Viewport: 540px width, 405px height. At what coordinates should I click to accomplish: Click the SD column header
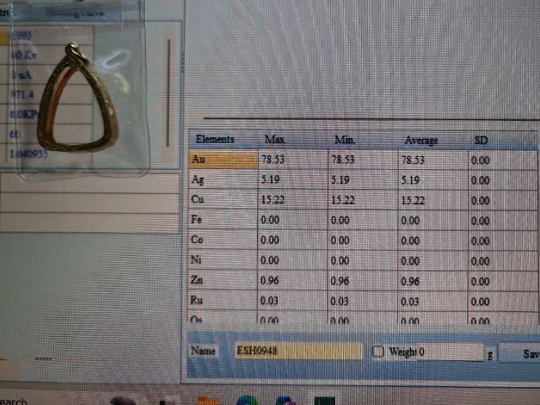point(482,140)
